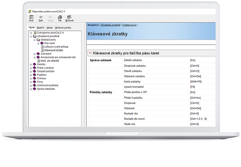Collapse the Uživatelské prostředí tree node
Image resolution: width=241 pixels, height=167 pixels.
point(31,36)
